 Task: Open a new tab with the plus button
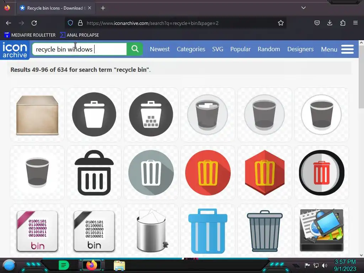(103, 8)
